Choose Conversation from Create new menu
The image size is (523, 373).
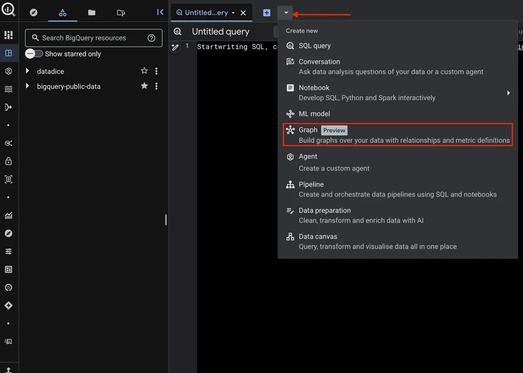click(x=397, y=67)
